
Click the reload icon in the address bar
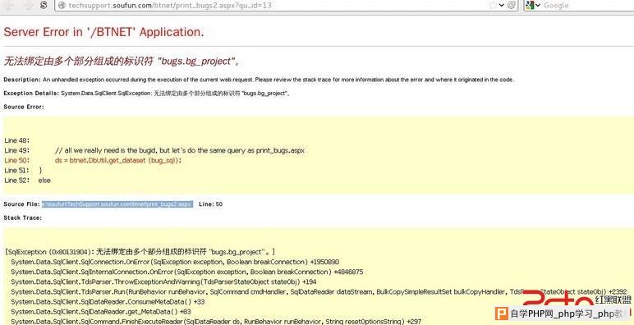511,5
